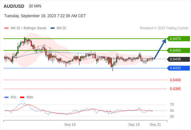Image resolution: width=191 pixels, height=130 pixels.
Task: Select the 0.6470 green resistance price tag
Action: coord(178,39)
